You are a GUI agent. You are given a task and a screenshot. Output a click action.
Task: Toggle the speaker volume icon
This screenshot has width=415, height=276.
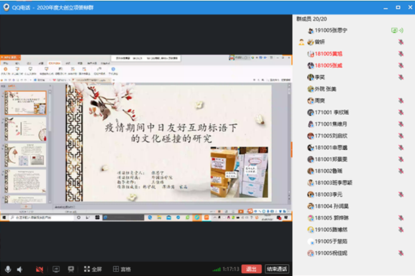(20, 269)
